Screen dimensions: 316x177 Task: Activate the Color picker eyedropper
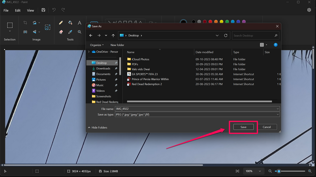[x=70, y=32]
